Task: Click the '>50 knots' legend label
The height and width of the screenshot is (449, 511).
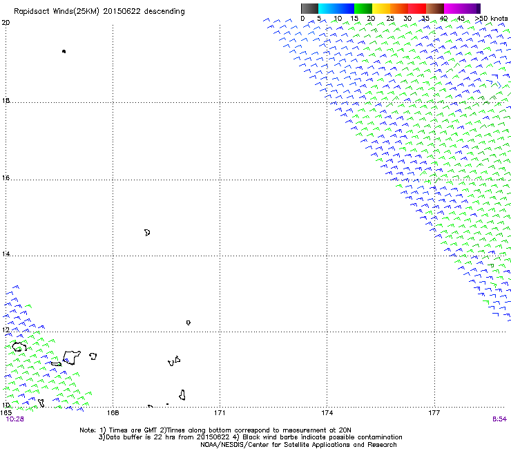Action: coord(491,19)
